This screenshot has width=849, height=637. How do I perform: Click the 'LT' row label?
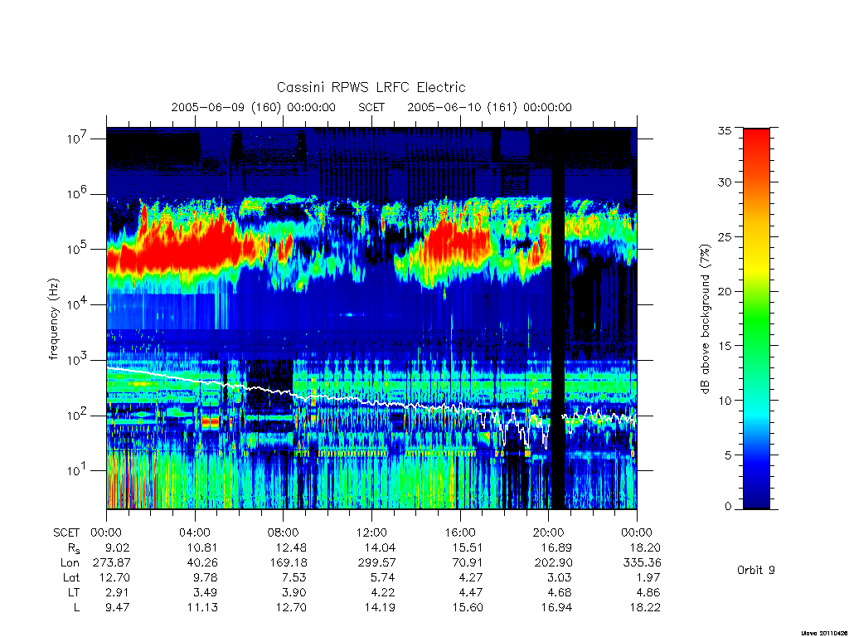tap(74, 592)
